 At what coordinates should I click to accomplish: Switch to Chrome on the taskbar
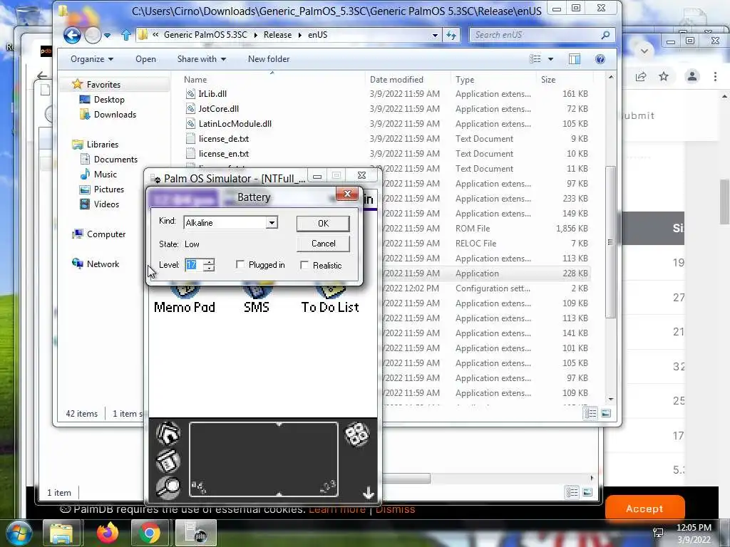click(150, 533)
